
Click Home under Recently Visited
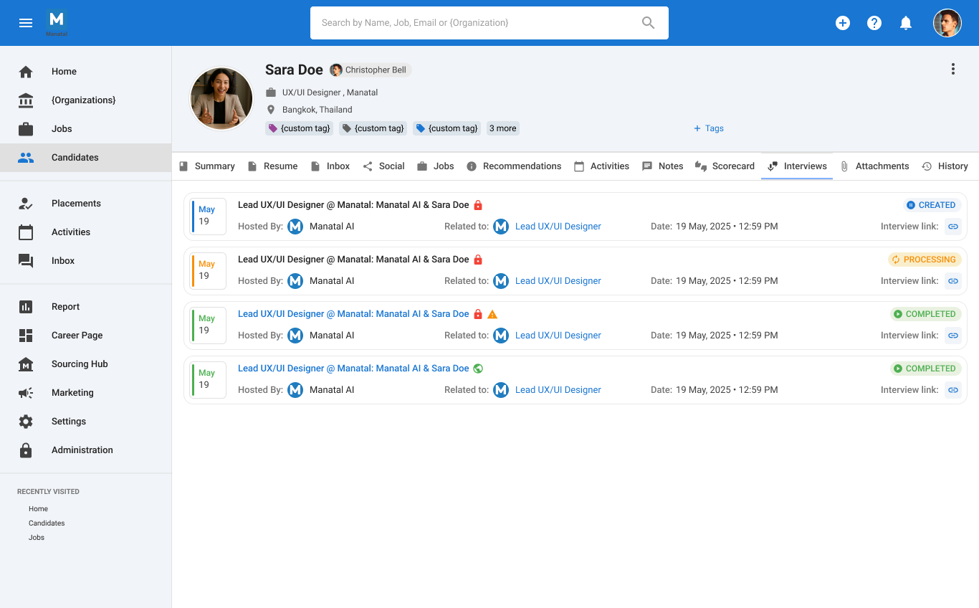pos(38,509)
